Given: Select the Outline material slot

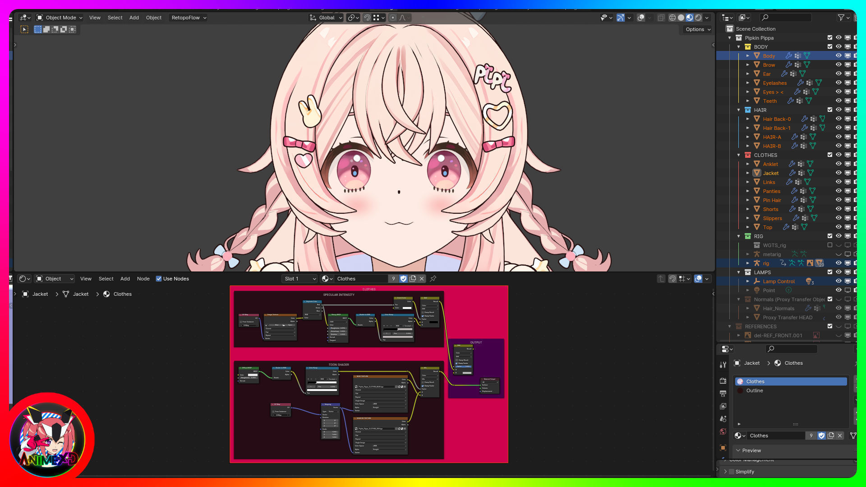Looking at the screenshot, I should click(755, 391).
